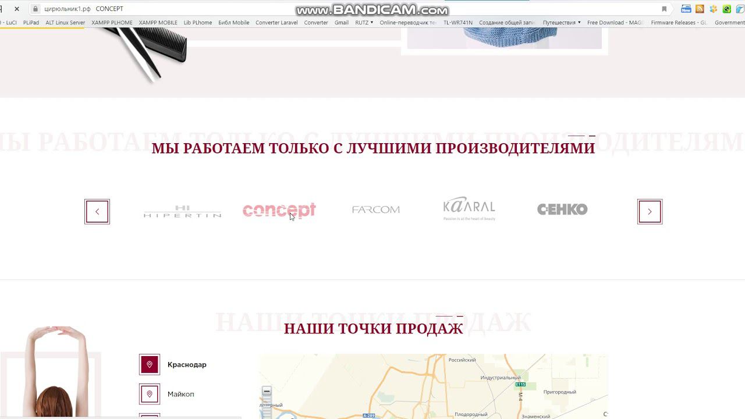Click the Плодородный label on the map

(471, 414)
